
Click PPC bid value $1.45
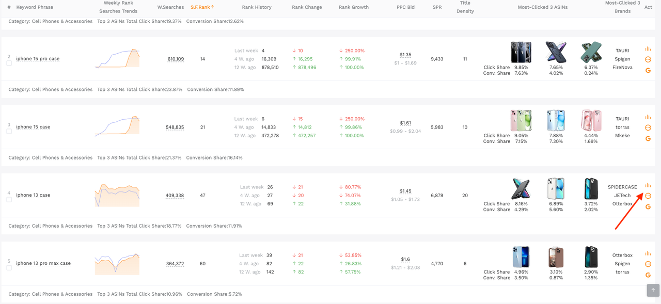(x=405, y=191)
